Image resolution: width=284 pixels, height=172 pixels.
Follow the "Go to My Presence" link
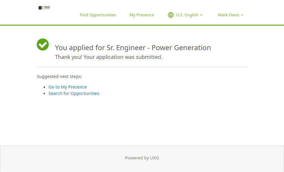[68, 87]
